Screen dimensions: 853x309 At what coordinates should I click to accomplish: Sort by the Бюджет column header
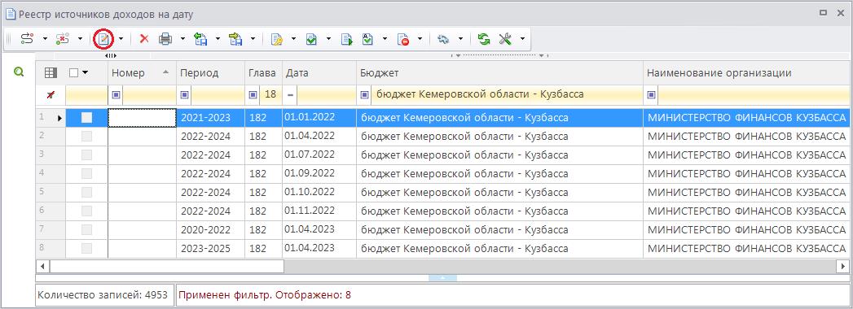[500, 72]
